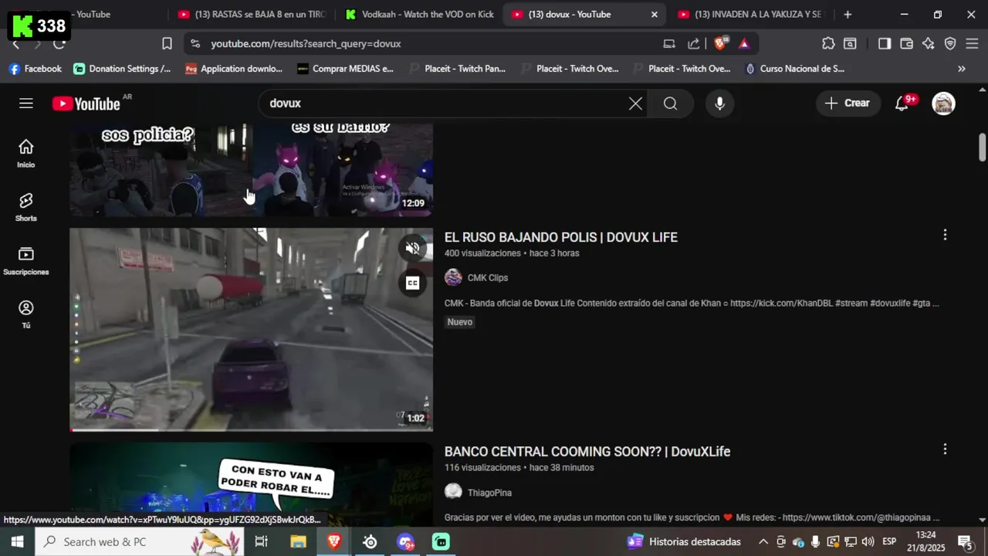Run the search with magnifier button
Screen dimensions: 988x556
670,103
